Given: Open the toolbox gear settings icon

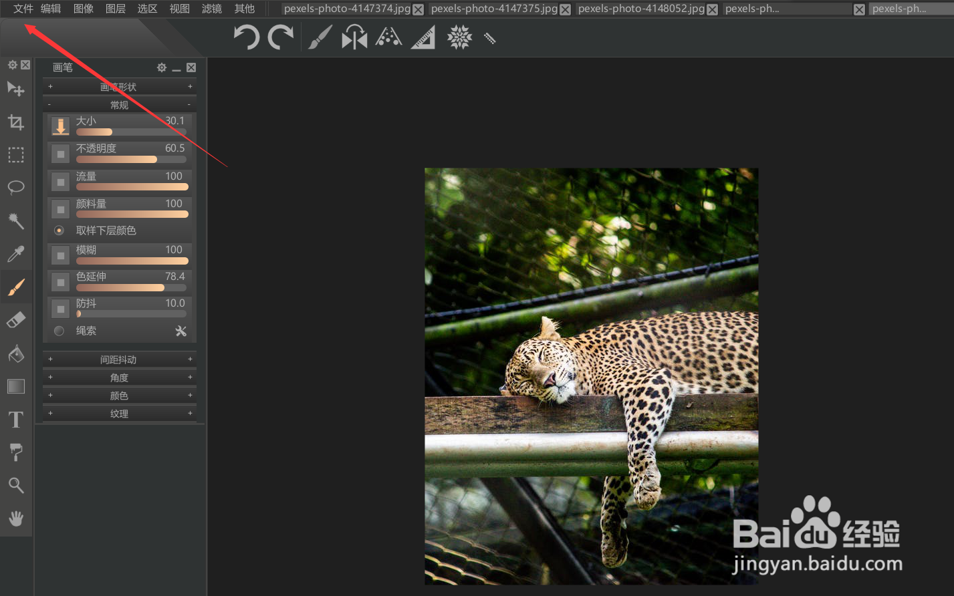Looking at the screenshot, I should click(x=12, y=65).
